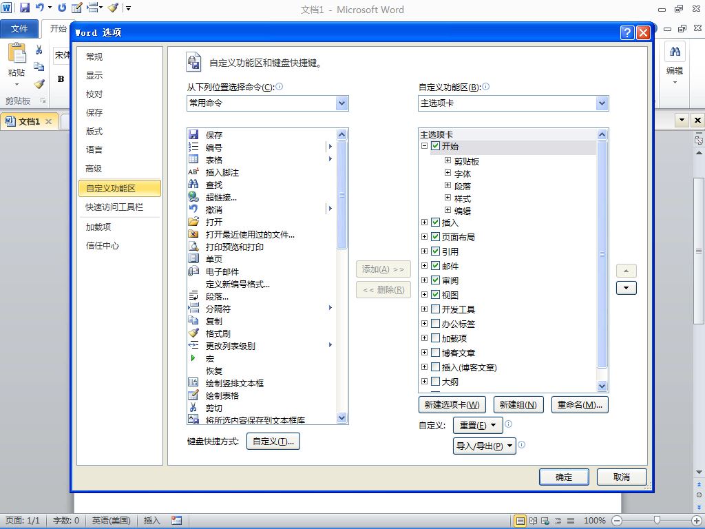The width and height of the screenshot is (705, 529).
Task: Pick the 查找 binoculars command icon
Action: (x=193, y=184)
